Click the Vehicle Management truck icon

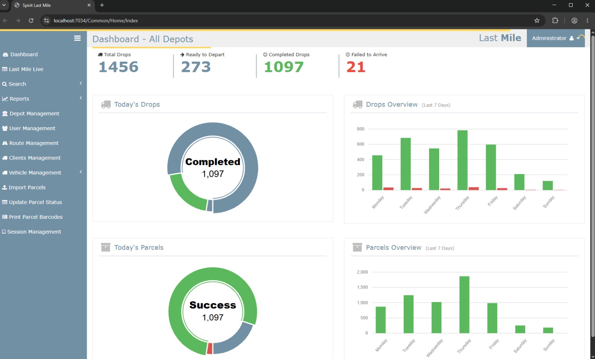pos(5,173)
